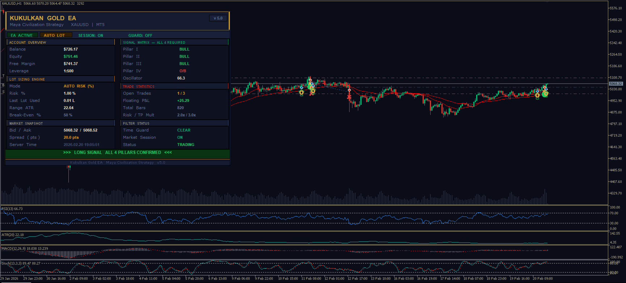The image size is (626, 283).
Task: Click the Pillar II 'BULL' status
Action: tap(185, 56)
